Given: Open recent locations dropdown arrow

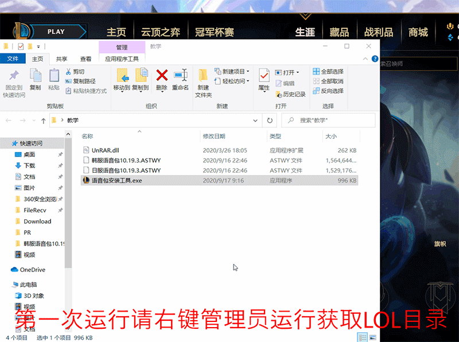Looking at the screenshot, I should coord(34,121).
